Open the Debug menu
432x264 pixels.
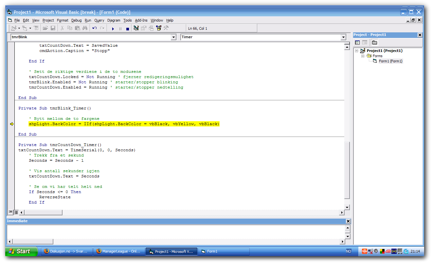76,20
